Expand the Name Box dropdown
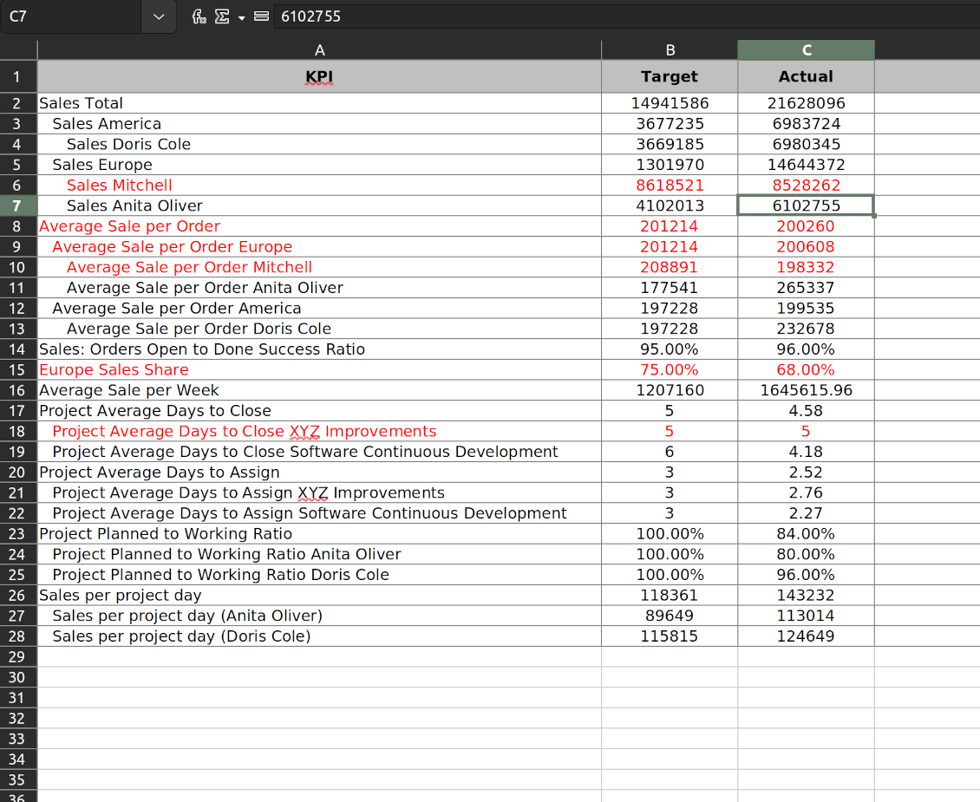Screen dimensions: 980x802 point(158,16)
